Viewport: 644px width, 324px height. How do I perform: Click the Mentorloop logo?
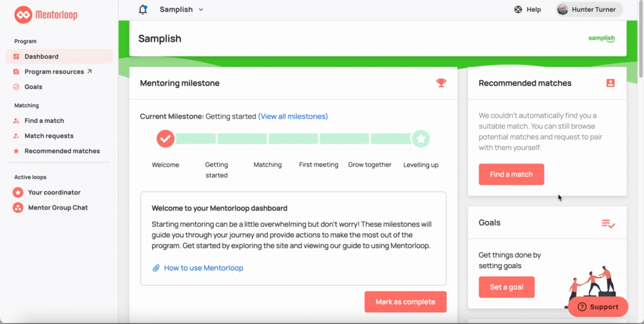pyautogui.click(x=46, y=15)
